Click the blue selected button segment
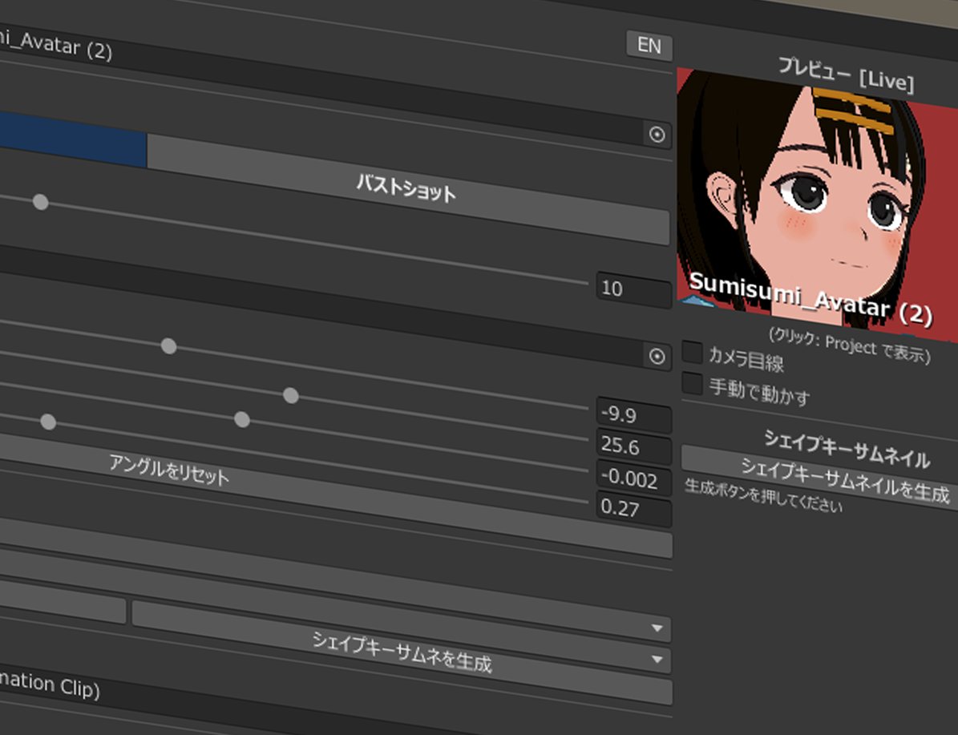Viewport: 958px width, 735px height. click(x=73, y=139)
